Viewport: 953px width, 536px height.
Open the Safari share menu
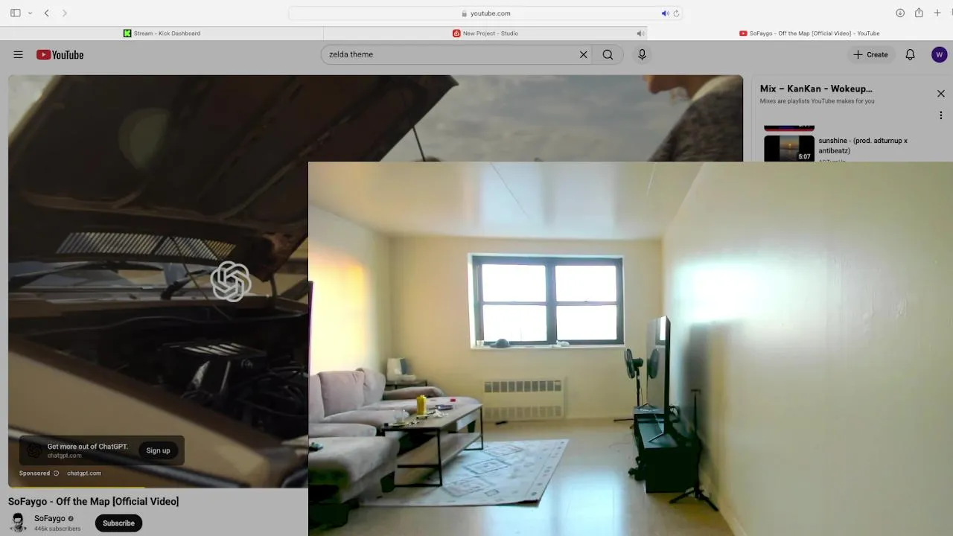point(919,13)
